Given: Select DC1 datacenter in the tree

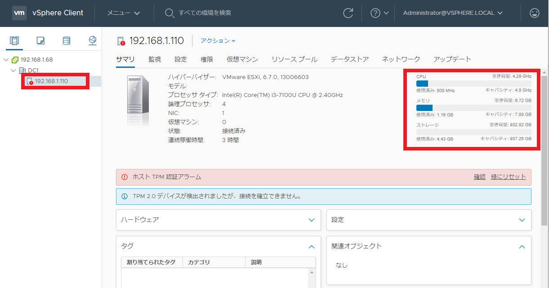Looking at the screenshot, I should point(33,71).
